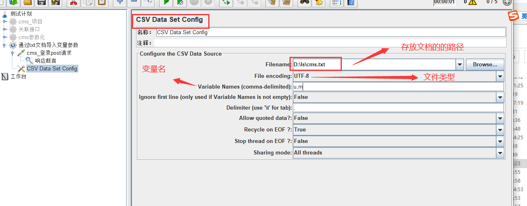Screen dimensions: 527x206
Task: Collapse the 通过txt文档导入变量参数 node handle
Action: point(5,45)
